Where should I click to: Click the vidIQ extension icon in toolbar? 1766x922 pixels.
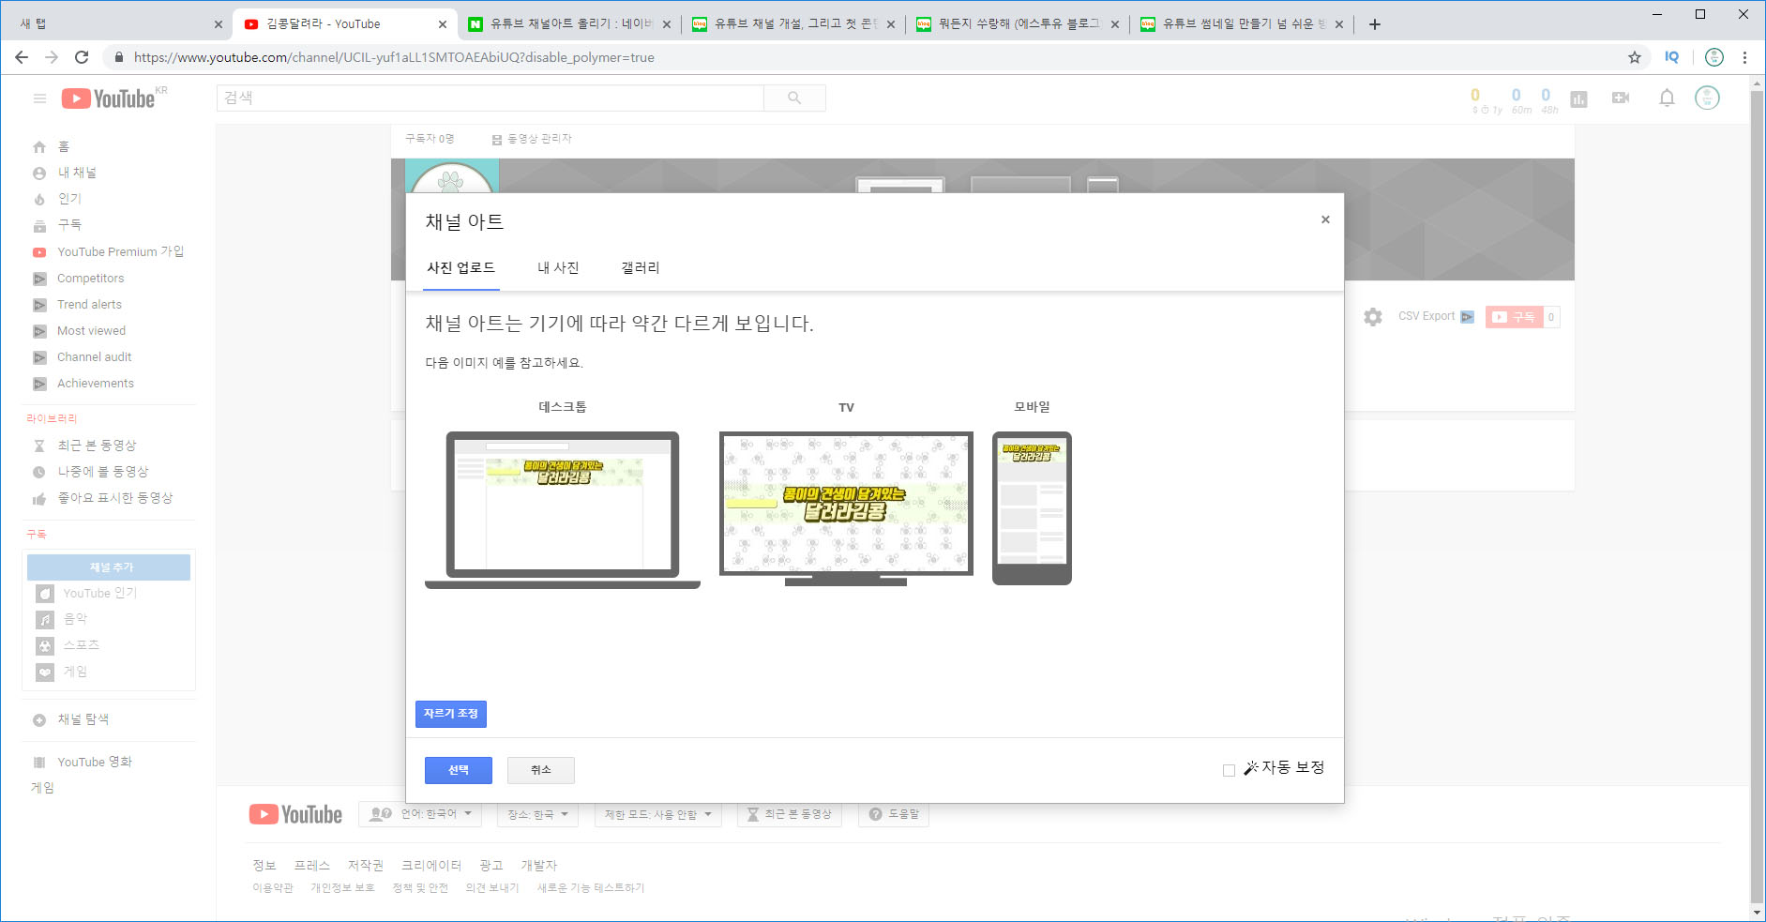(x=1671, y=57)
